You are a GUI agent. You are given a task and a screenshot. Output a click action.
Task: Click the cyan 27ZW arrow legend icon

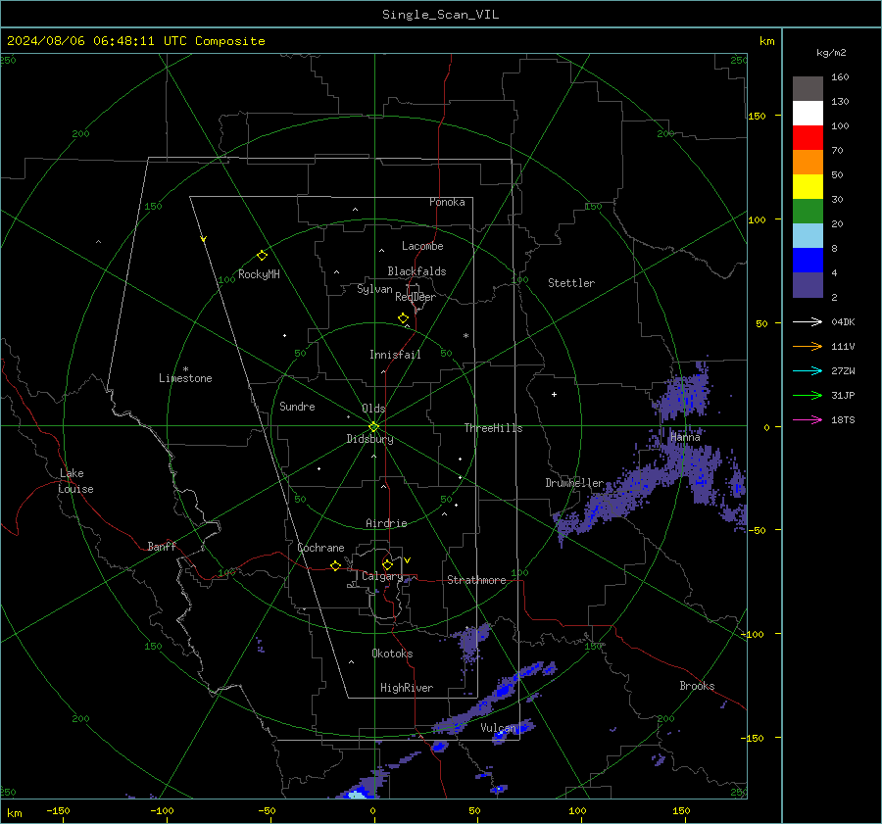pos(808,370)
